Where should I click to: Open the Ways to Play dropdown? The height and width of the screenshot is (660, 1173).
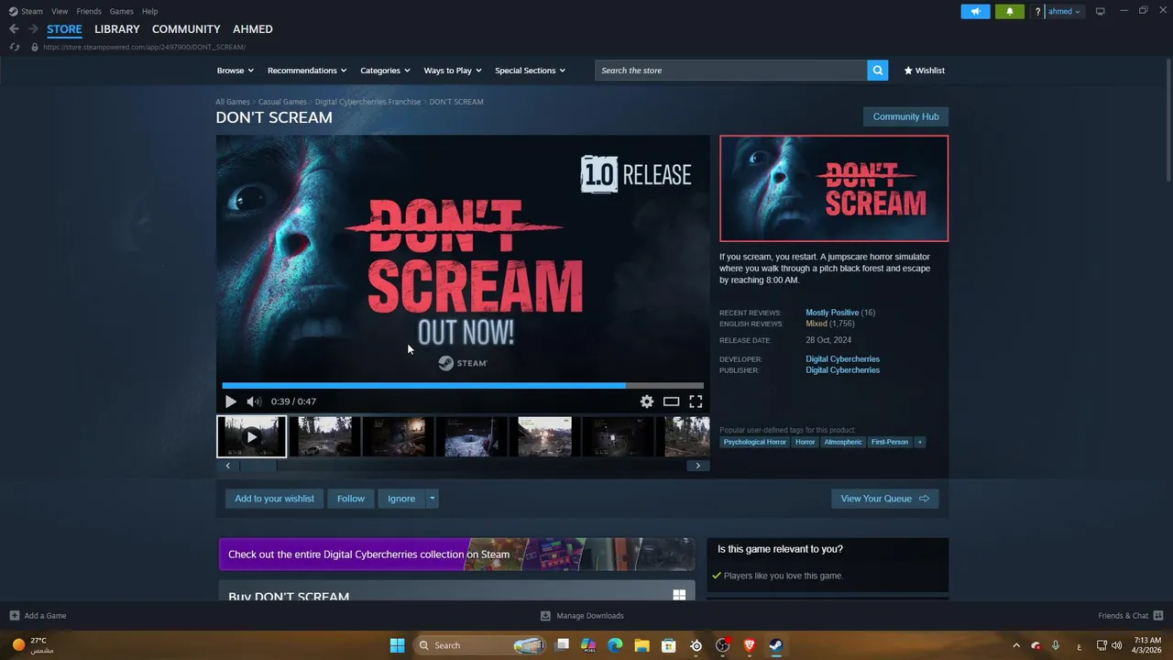[x=453, y=71]
